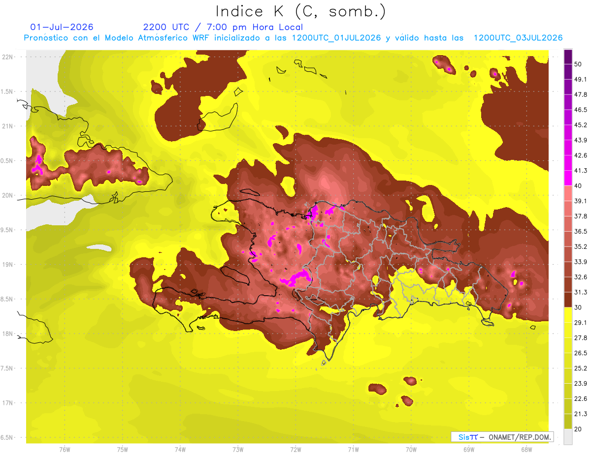Click the colorbar value '31.3'

[x=581, y=292]
